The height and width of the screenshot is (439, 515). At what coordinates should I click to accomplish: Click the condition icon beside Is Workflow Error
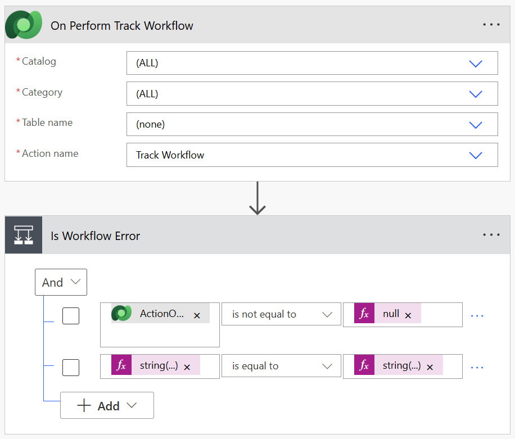coord(23,234)
